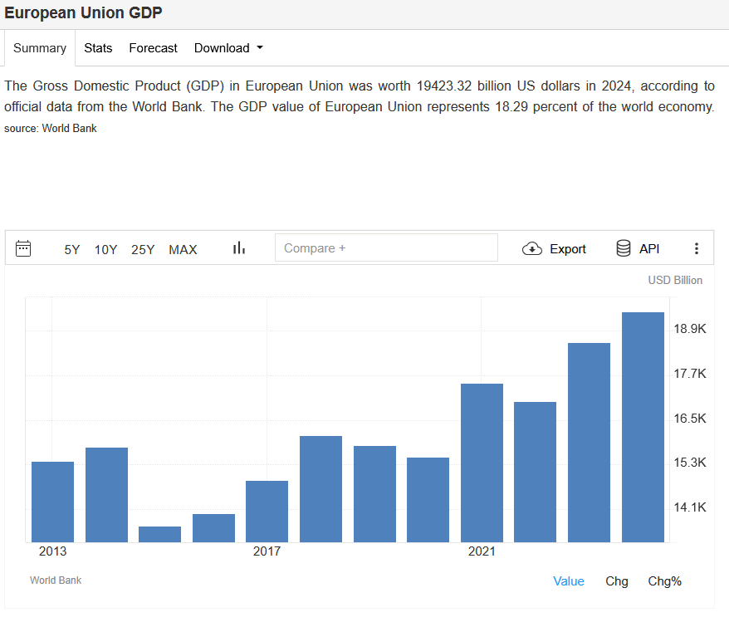This screenshot has width=729, height=627.
Task: Switch to the Forecast tab
Action: pyautogui.click(x=153, y=48)
